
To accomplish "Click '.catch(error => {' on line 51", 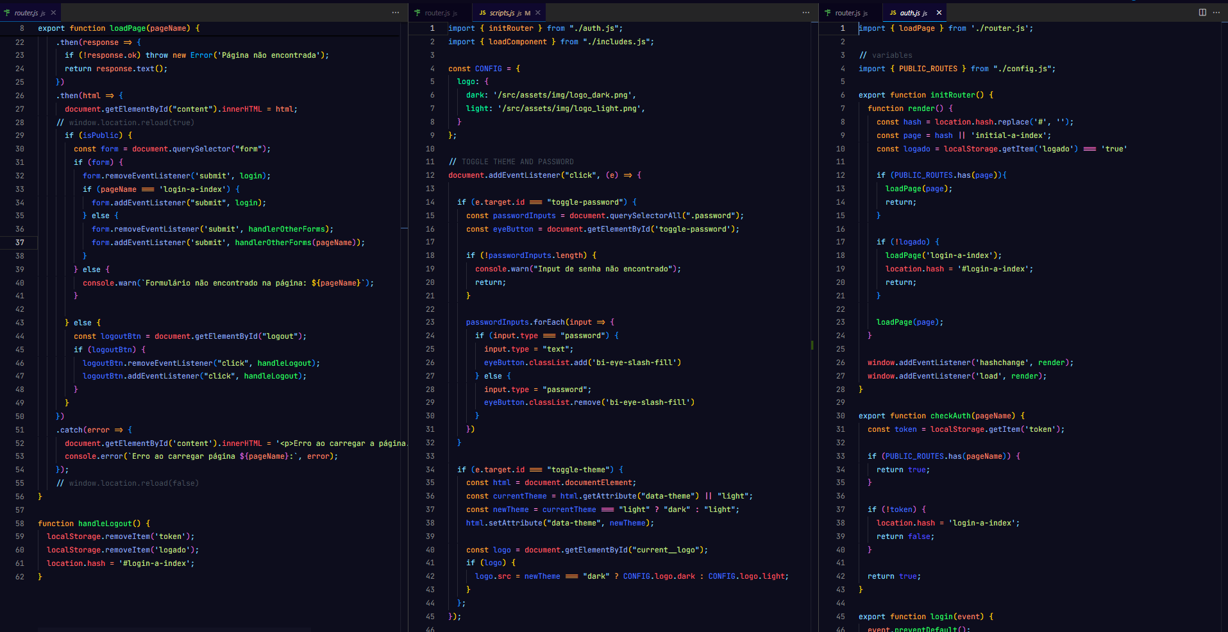I will coord(94,430).
